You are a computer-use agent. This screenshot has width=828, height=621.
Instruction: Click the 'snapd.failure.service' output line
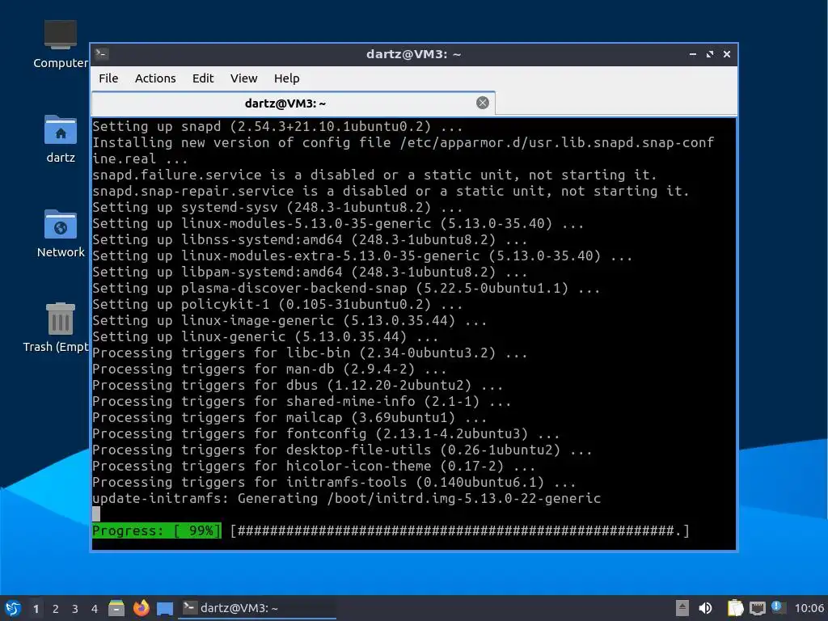coord(374,175)
